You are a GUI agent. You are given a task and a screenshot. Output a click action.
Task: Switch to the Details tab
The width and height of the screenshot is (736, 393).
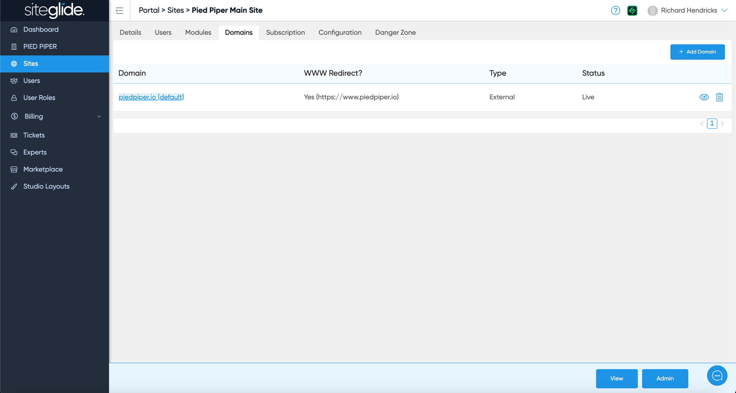click(130, 32)
